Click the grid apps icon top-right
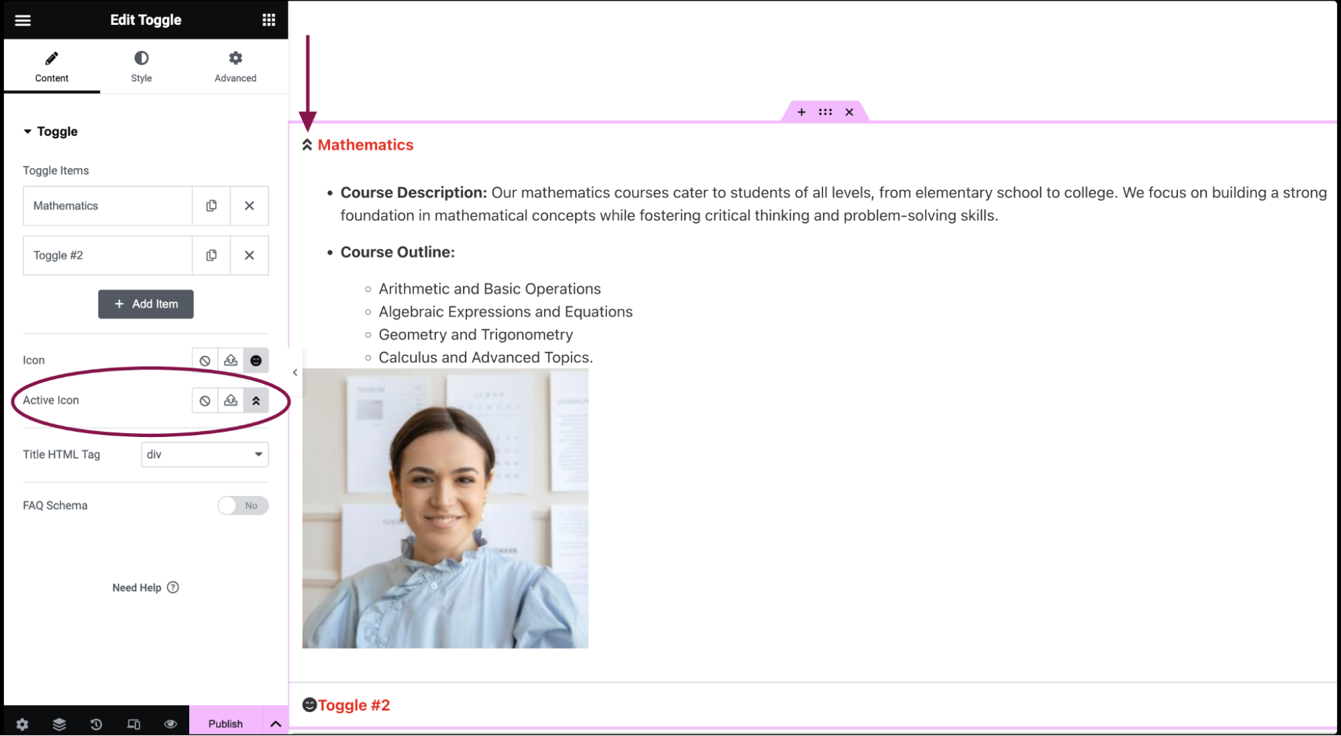 tap(268, 19)
